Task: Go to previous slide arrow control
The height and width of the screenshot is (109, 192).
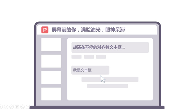Action: pos(1,107)
